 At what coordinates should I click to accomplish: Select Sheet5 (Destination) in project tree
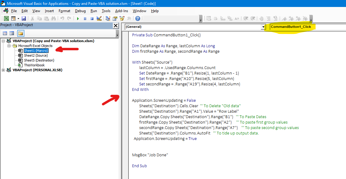point(39,60)
